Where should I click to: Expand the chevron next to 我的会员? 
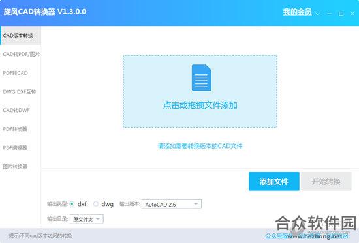point(318,14)
